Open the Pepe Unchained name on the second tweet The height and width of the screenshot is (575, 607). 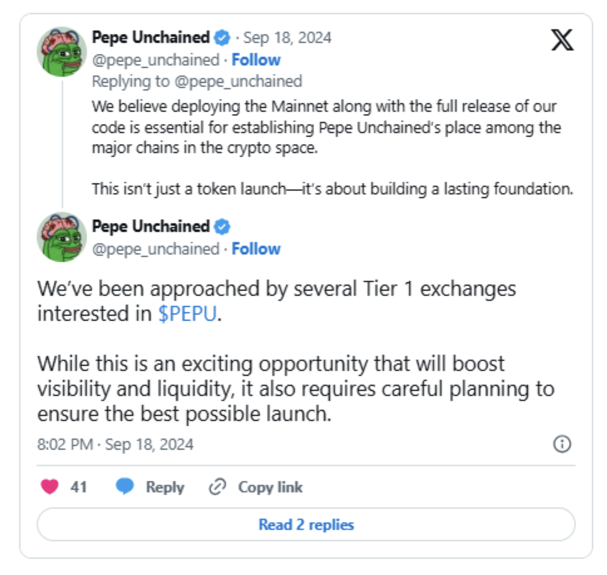tap(151, 227)
